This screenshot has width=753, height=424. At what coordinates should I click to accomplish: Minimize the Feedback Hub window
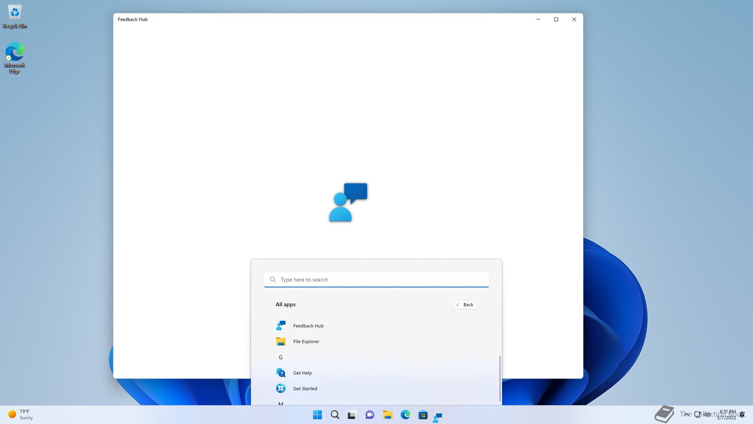tap(538, 19)
